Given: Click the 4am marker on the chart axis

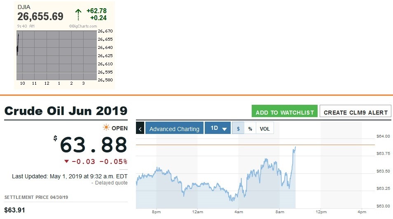Looking at the screenshot, I should coord(239,212).
